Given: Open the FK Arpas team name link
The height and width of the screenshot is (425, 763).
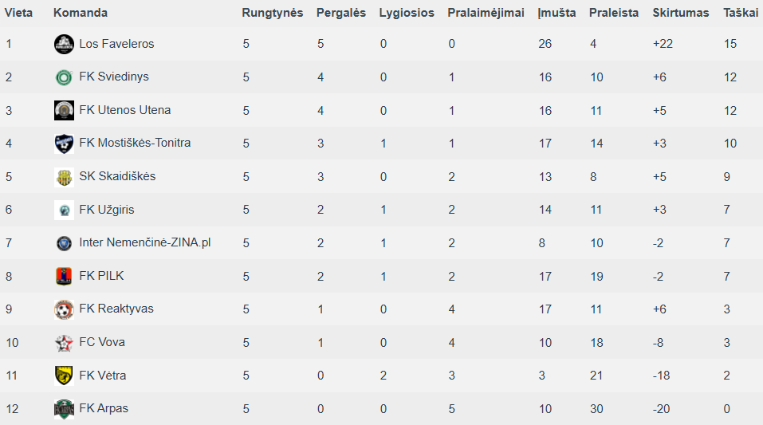Looking at the screenshot, I should (x=104, y=408).
